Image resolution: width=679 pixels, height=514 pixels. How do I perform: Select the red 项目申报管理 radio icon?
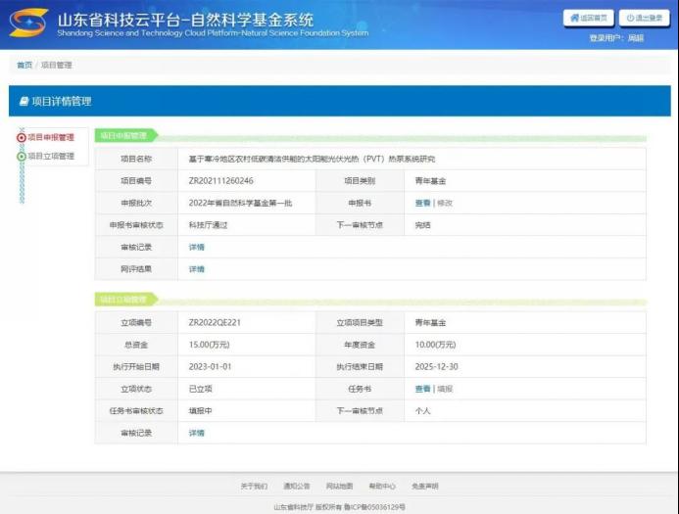[22, 138]
